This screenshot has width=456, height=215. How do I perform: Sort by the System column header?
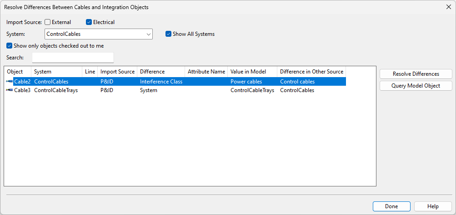tap(56, 72)
